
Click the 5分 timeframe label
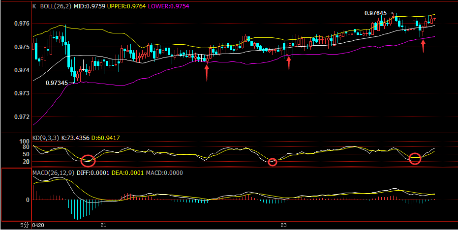[24, 225]
